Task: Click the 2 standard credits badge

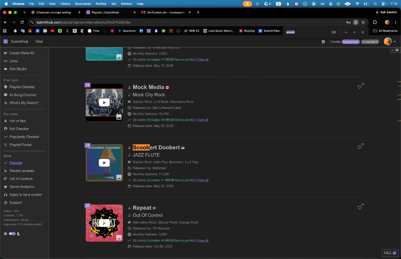Action: click(x=370, y=42)
